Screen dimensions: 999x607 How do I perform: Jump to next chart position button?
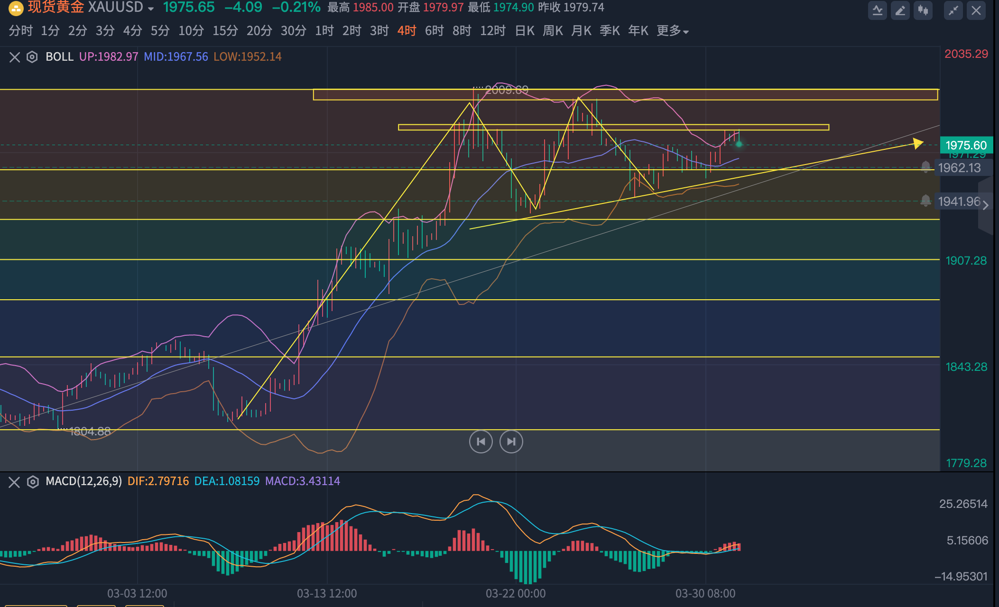pos(511,442)
